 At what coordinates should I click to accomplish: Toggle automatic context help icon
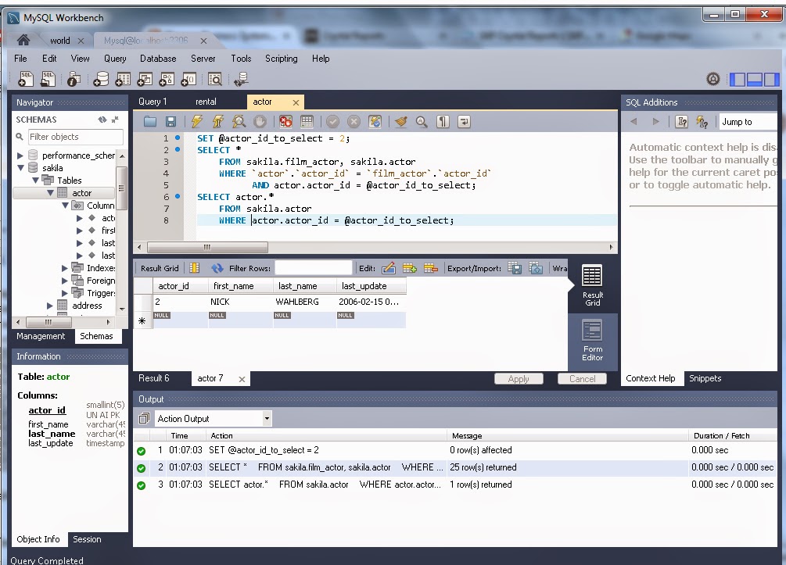pos(702,122)
